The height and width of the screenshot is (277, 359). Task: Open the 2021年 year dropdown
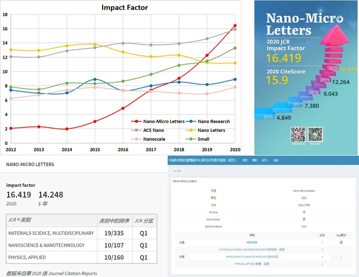pos(178,171)
